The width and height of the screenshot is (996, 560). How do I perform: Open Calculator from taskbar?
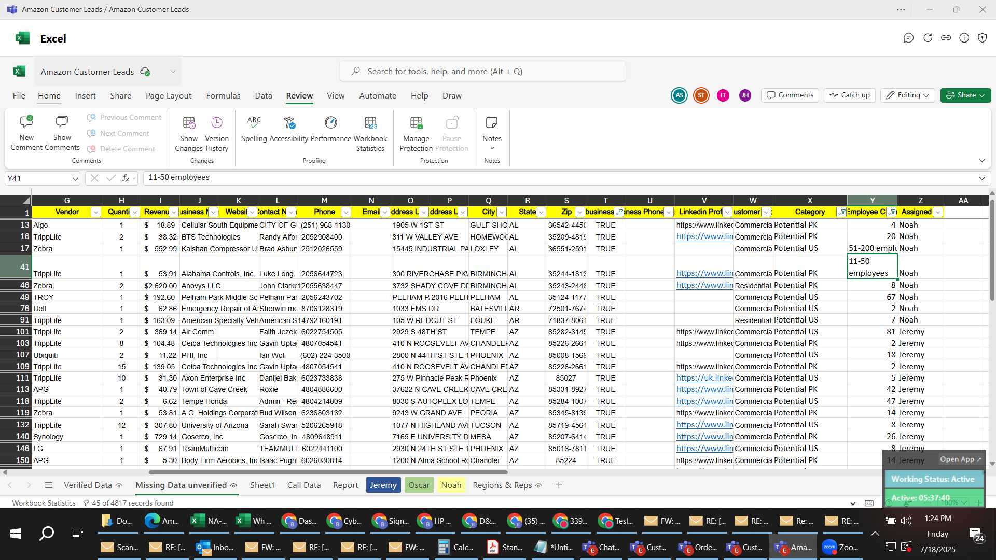(455, 548)
